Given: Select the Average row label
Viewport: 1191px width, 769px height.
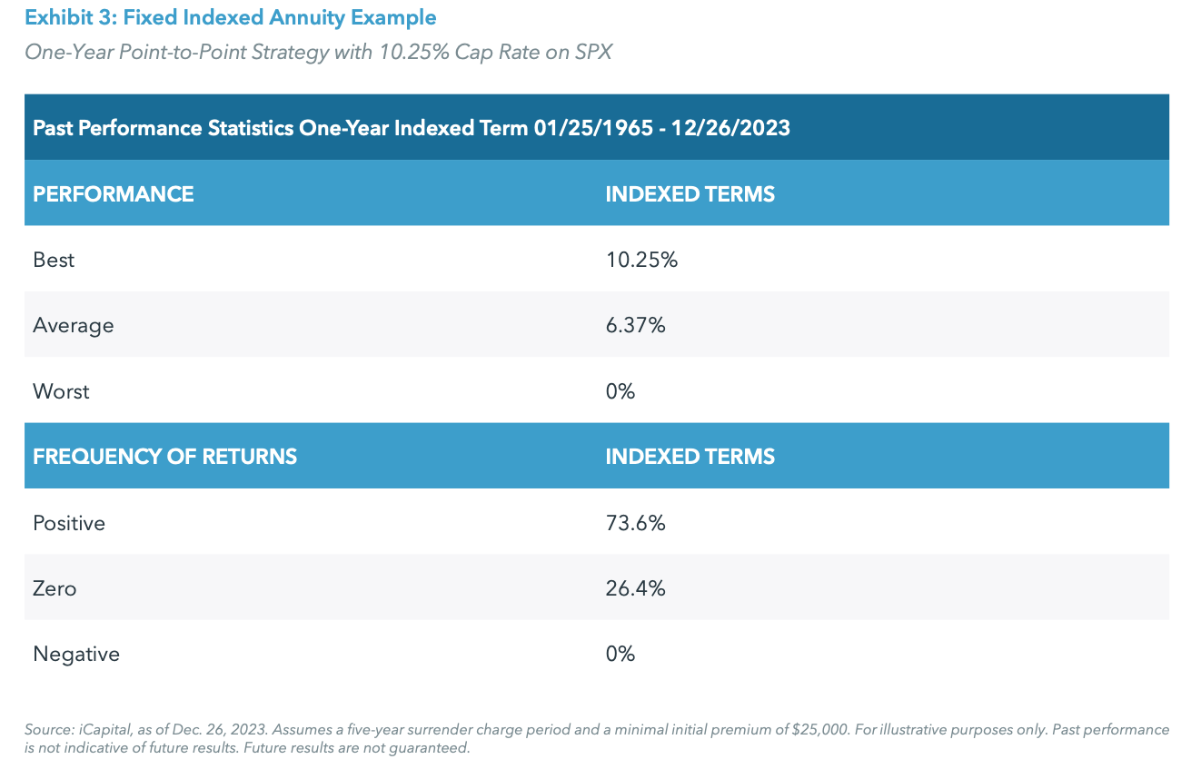Looking at the screenshot, I should coord(74,325).
